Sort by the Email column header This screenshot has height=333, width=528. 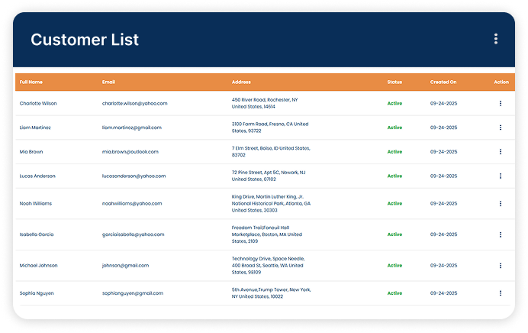click(108, 82)
